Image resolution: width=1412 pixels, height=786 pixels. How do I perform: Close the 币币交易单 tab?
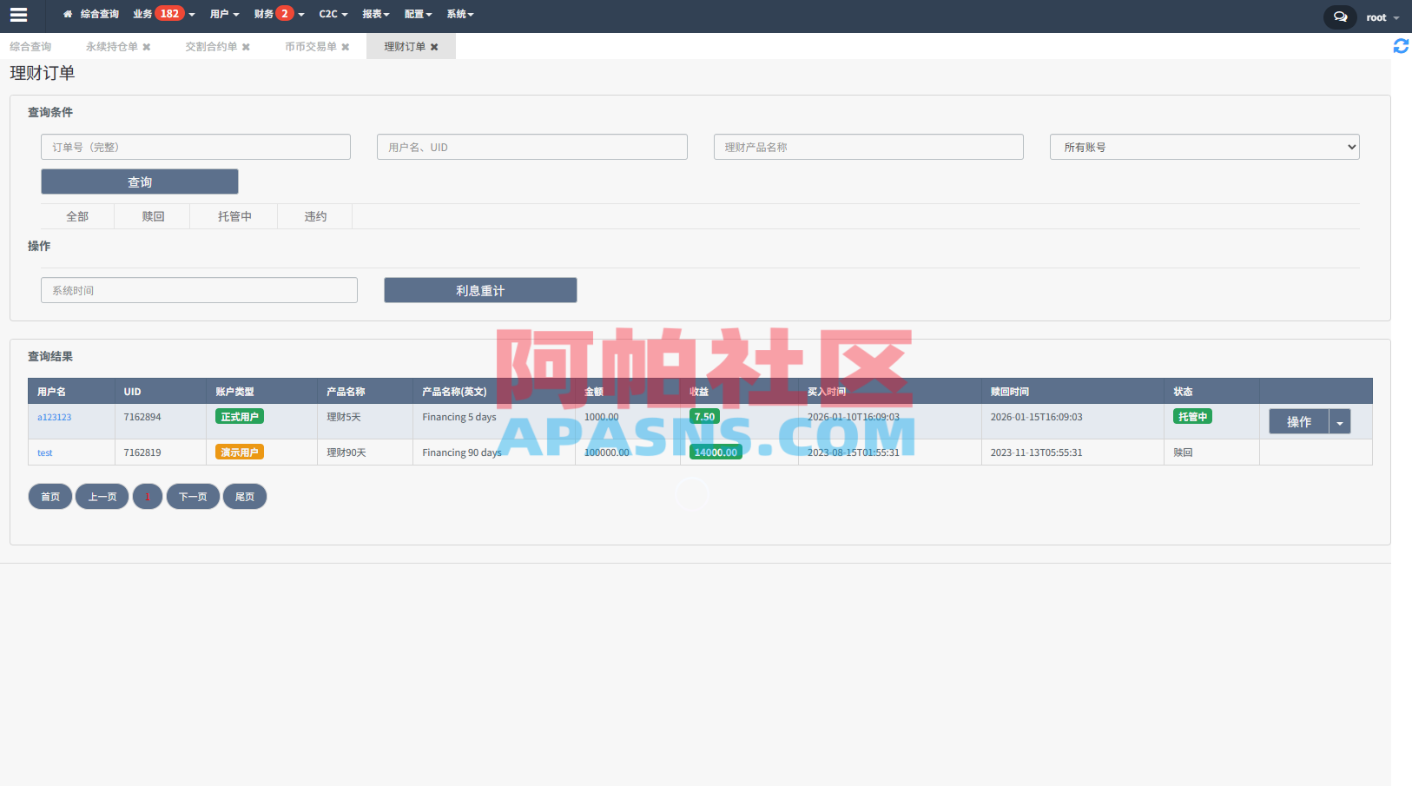coord(346,47)
